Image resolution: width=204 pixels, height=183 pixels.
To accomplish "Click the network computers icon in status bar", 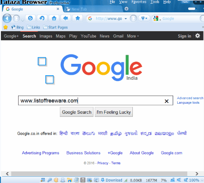I will click(172, 180).
